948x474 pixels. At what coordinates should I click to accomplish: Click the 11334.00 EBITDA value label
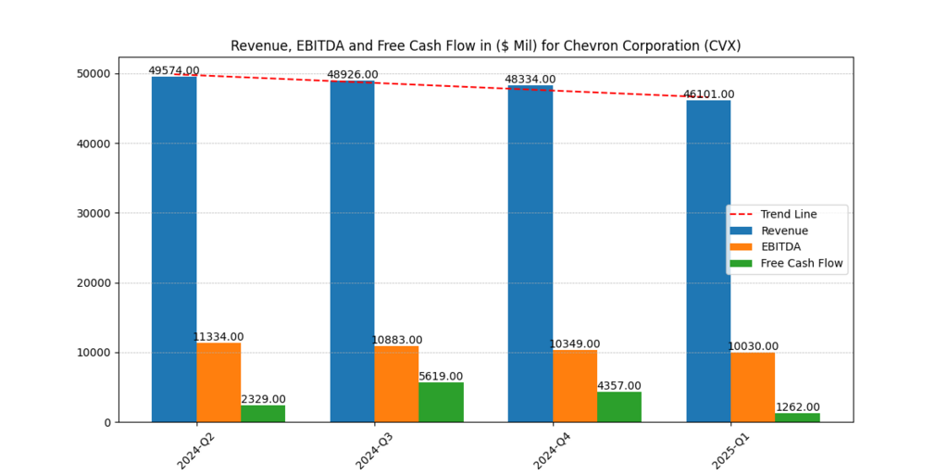coord(218,337)
